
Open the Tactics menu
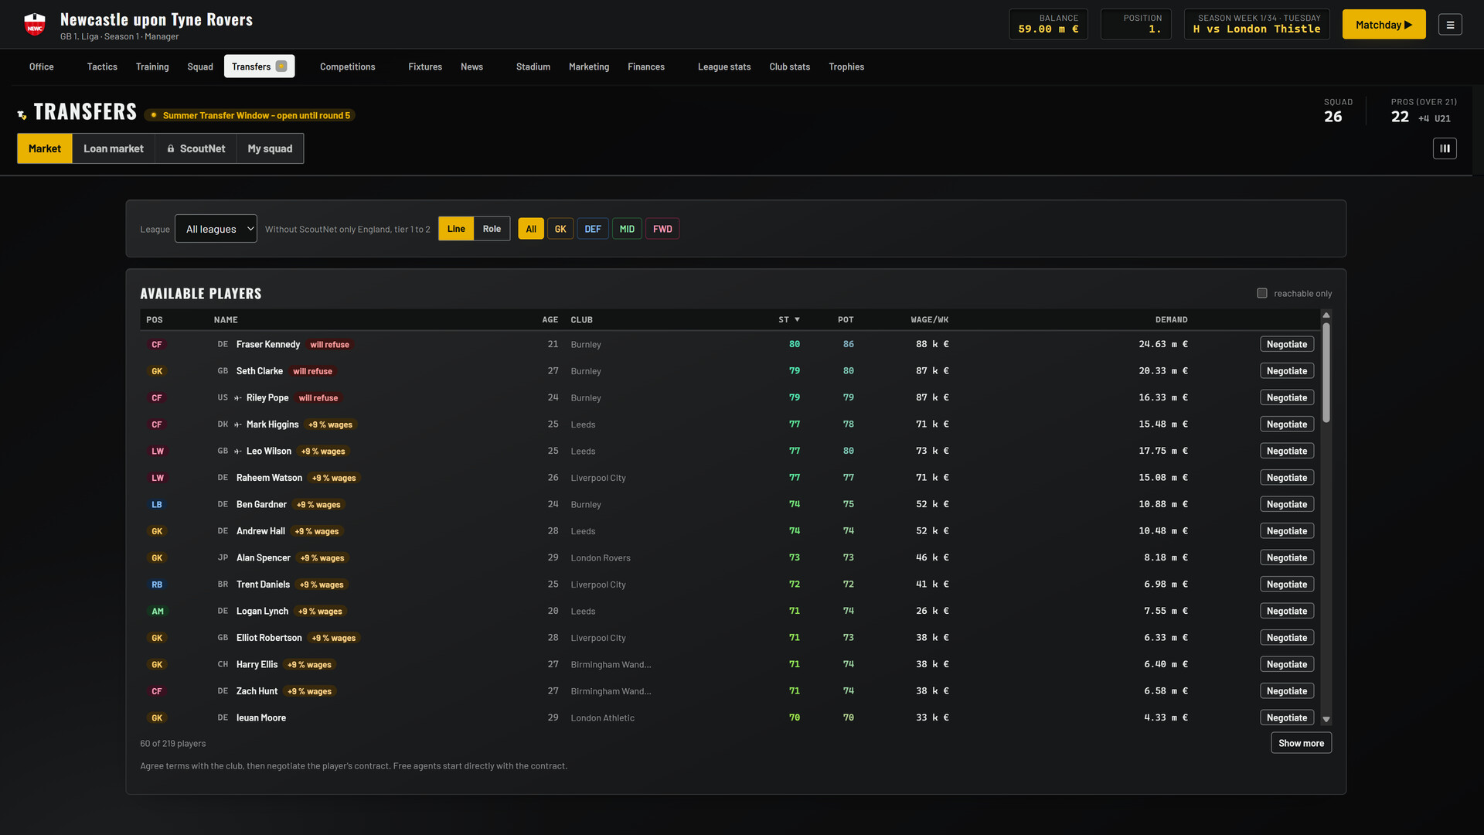tap(102, 66)
